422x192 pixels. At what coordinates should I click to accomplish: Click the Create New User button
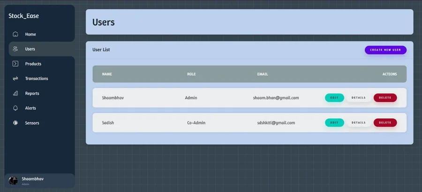click(x=385, y=50)
